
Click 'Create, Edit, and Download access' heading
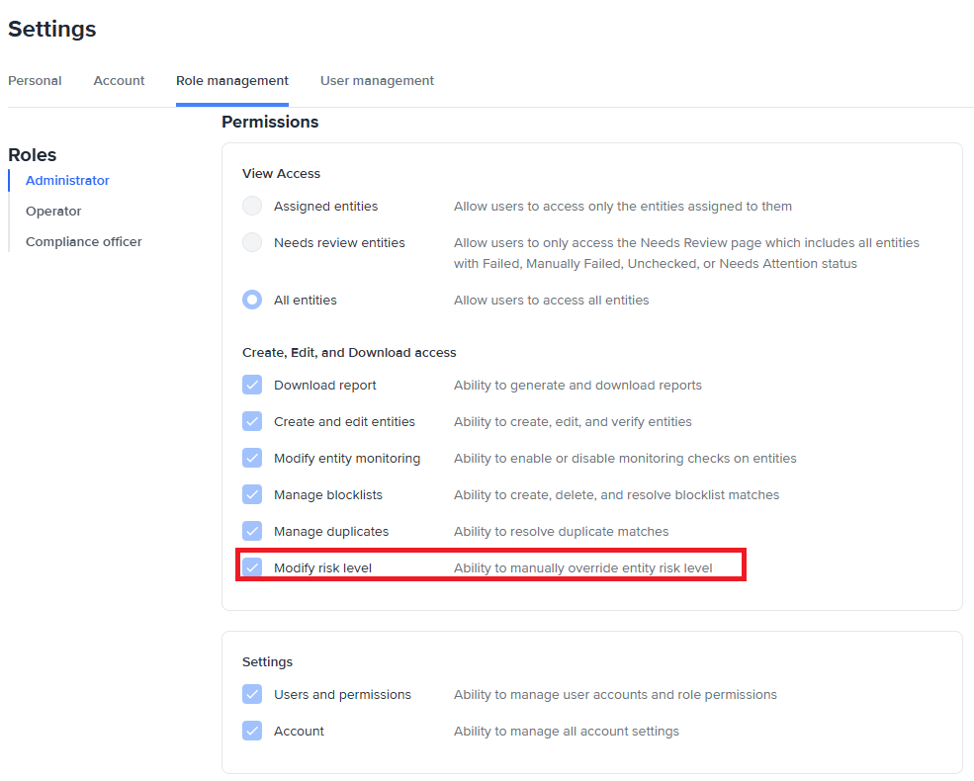coord(349,352)
